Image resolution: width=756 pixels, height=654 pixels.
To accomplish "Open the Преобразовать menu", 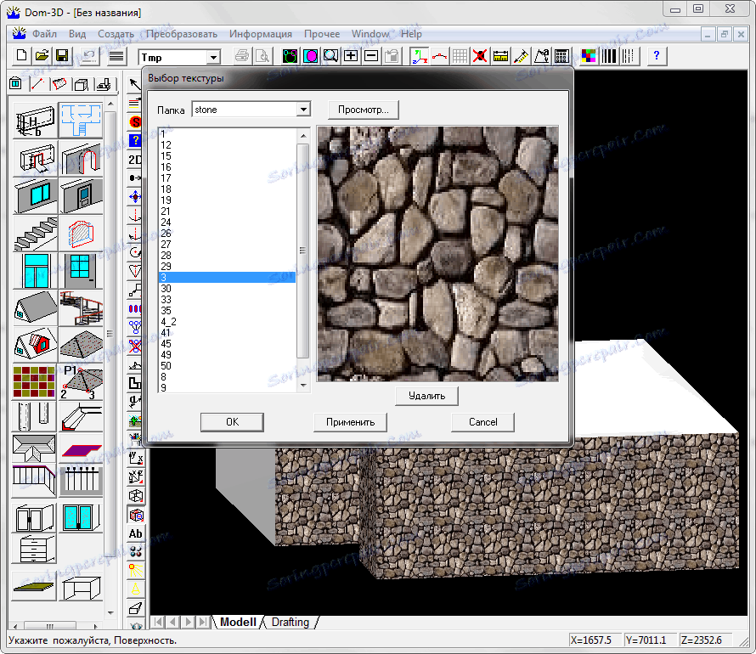I will point(181,34).
